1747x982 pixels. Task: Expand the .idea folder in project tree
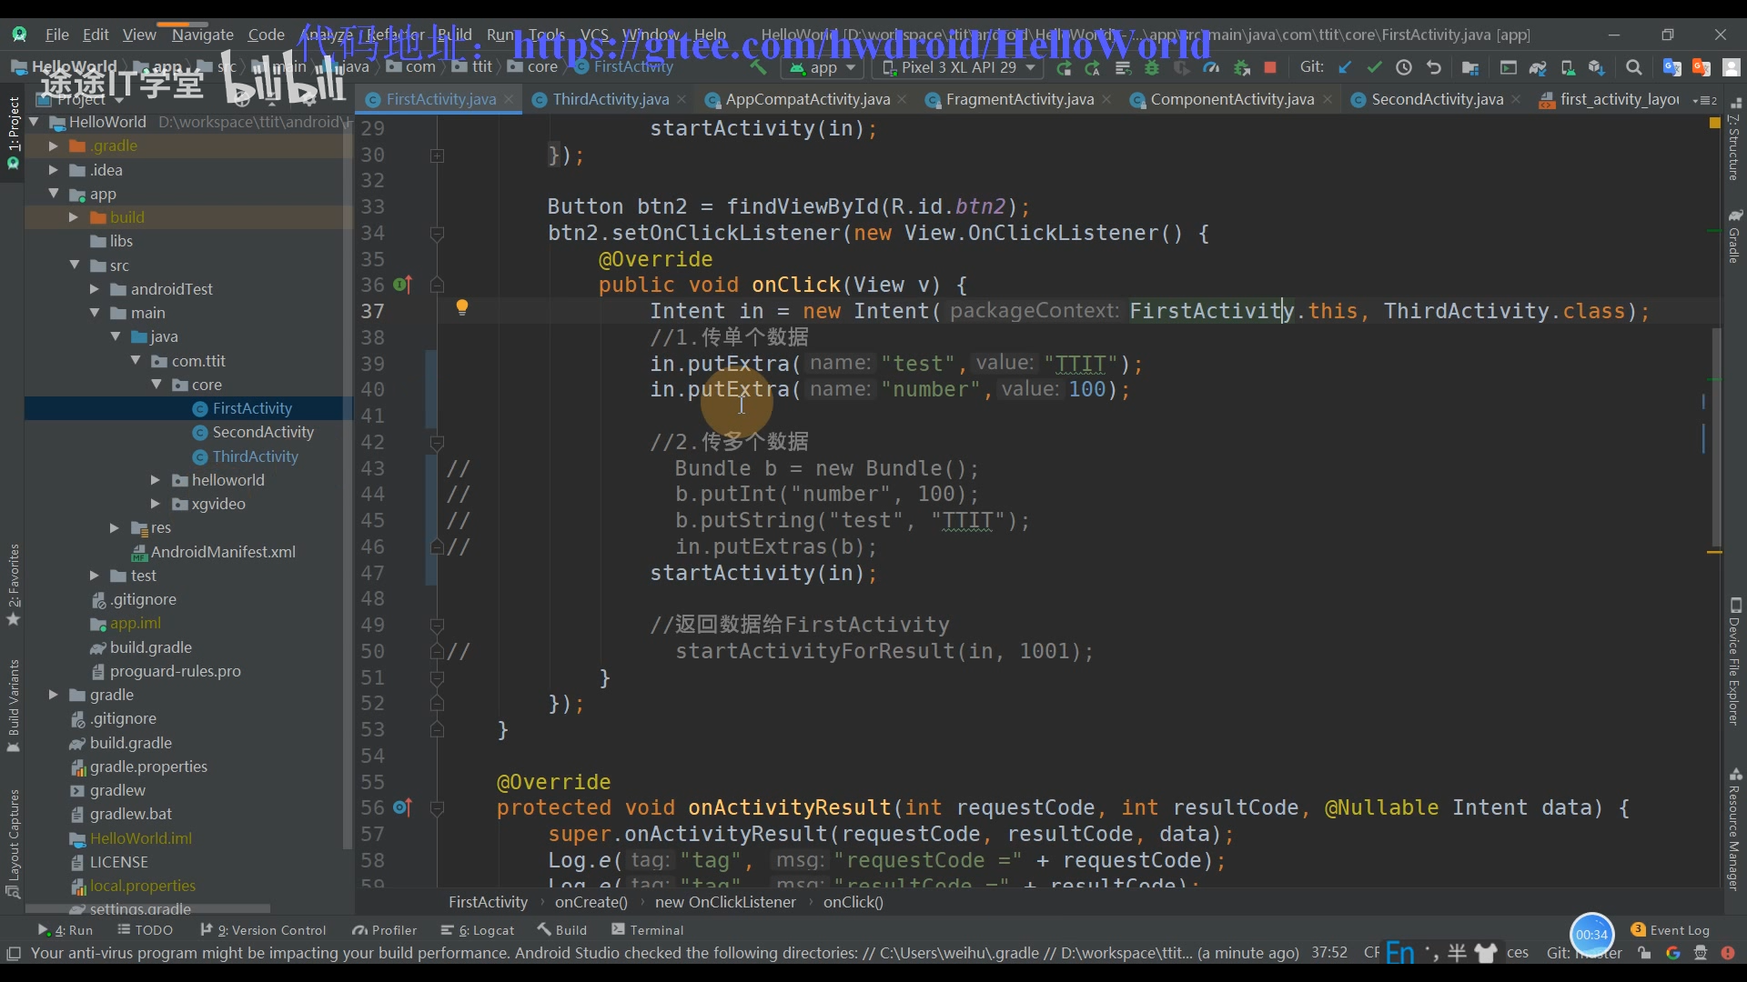[x=53, y=170]
